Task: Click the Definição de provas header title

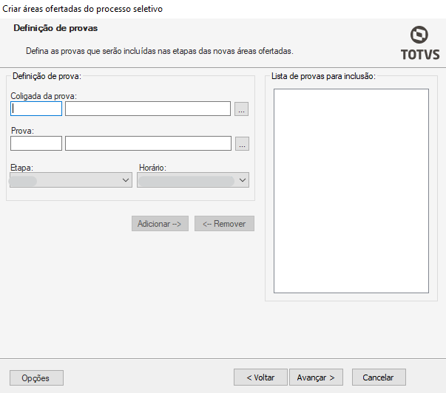Action: click(x=56, y=28)
